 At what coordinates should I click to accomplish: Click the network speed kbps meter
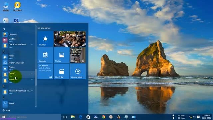[179, 117]
